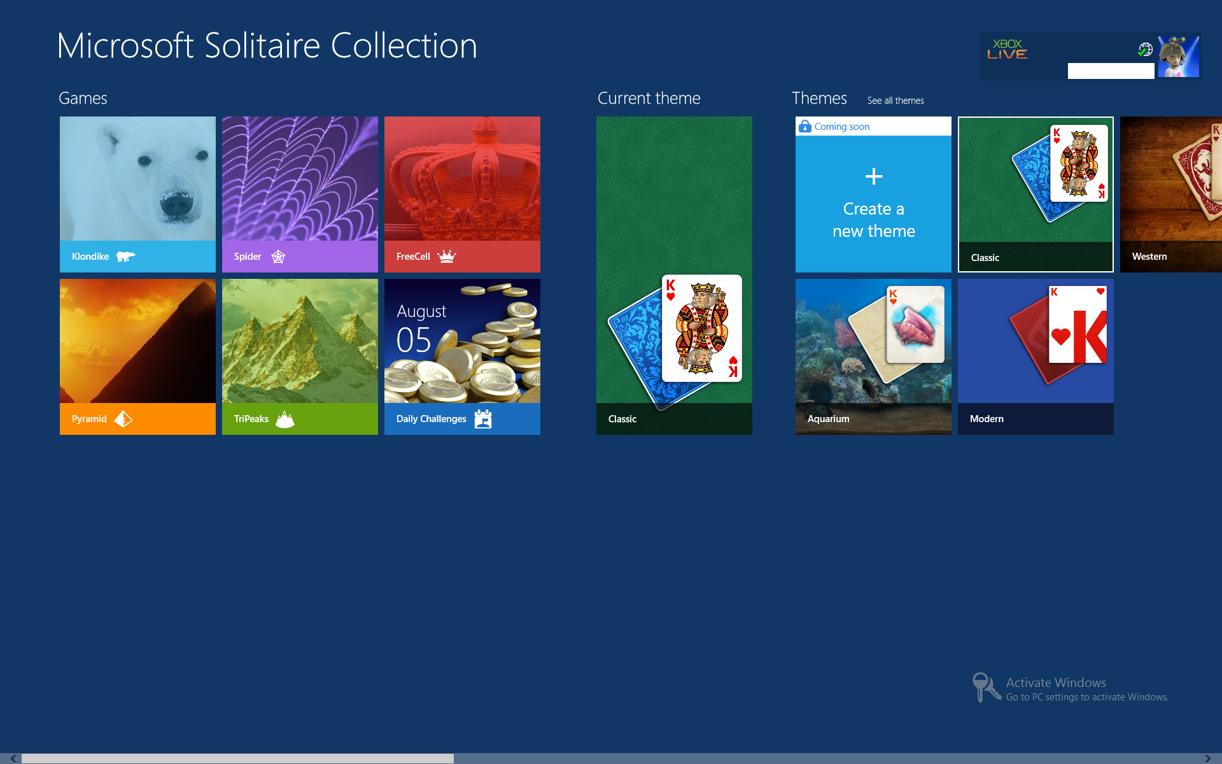The height and width of the screenshot is (764, 1222).
Task: Click the right arrow of horizontal scrollbar
Action: pos(1208,758)
